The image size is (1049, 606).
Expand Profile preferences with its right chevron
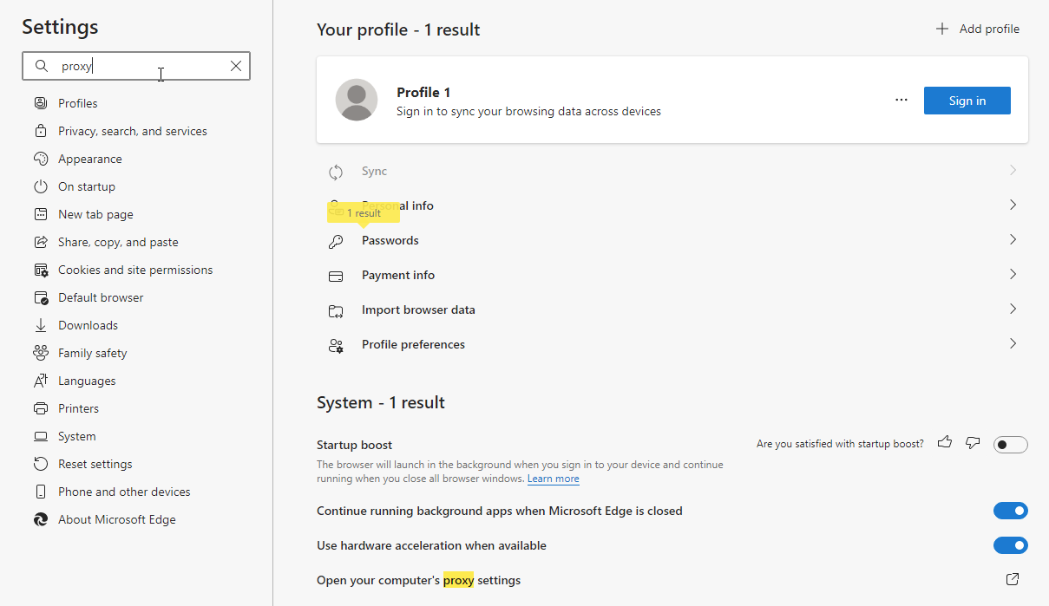pyautogui.click(x=1013, y=344)
